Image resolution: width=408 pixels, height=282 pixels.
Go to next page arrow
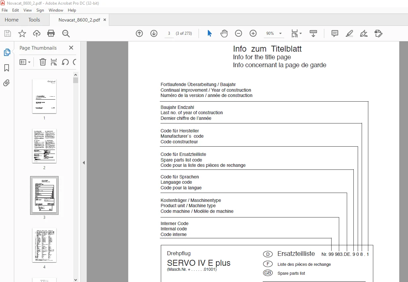(154, 33)
